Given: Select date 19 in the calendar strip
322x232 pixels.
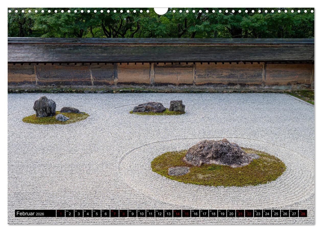Looking at the screenshot, I should [222, 214].
